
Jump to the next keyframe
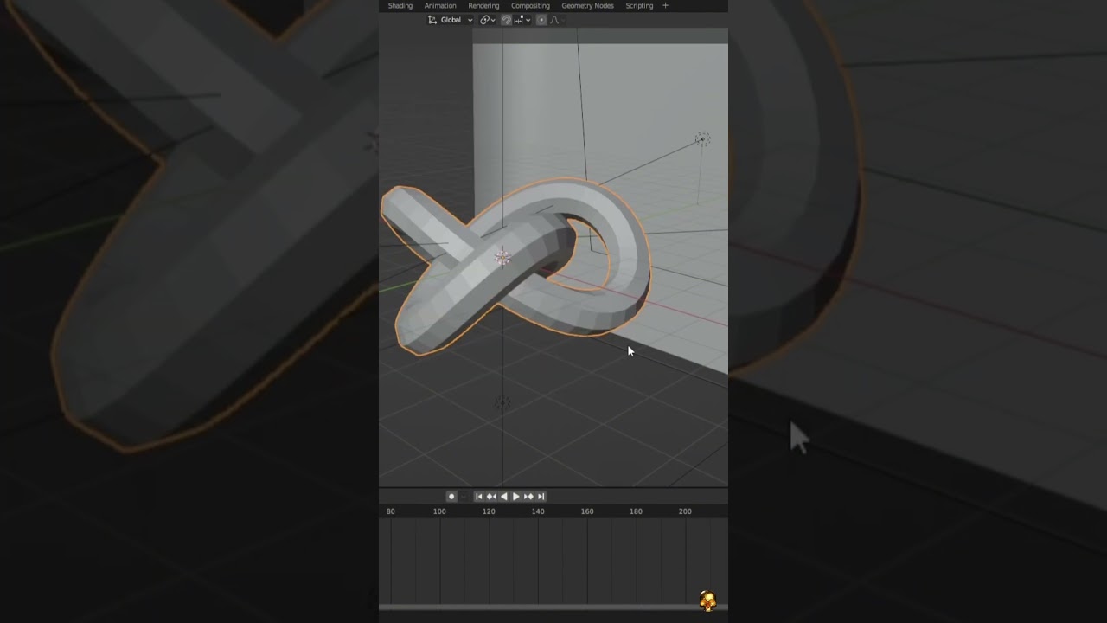click(528, 497)
